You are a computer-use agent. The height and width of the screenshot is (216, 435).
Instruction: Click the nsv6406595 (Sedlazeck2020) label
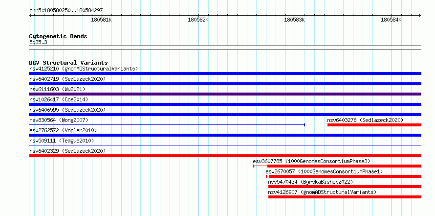[x=67, y=110]
